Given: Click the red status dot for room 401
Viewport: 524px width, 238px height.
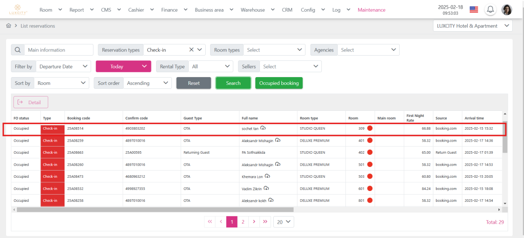Looking at the screenshot, I should point(369,140).
